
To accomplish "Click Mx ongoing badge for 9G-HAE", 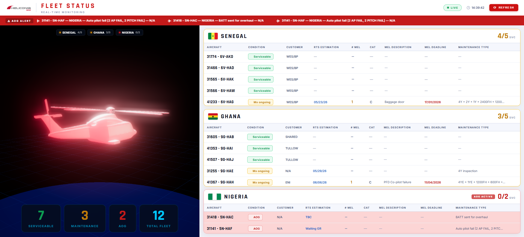I will tap(260, 171).
